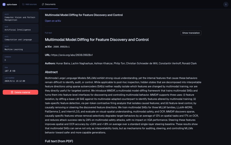Click the spira-base workspace name
231x145 pixels.
[x=12, y=4]
